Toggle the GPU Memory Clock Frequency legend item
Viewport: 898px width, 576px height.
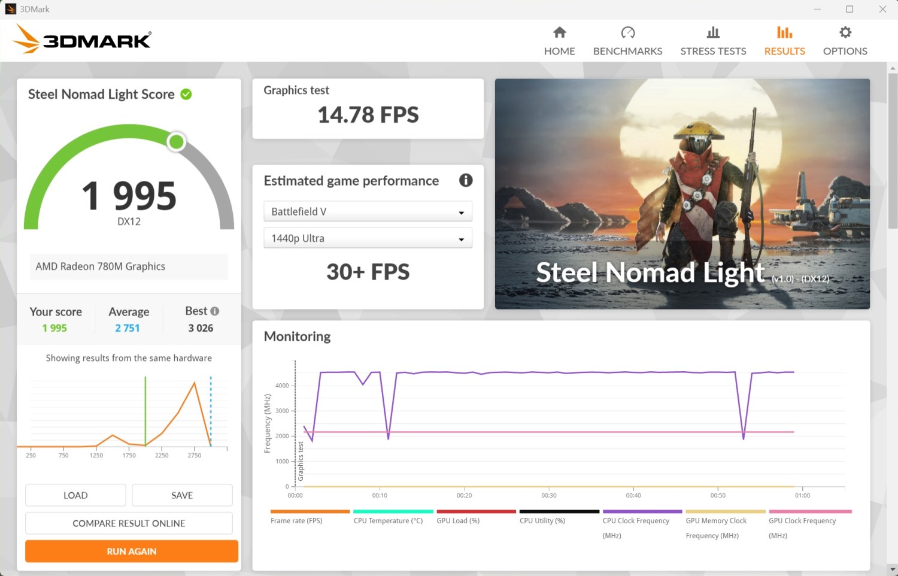point(725,525)
